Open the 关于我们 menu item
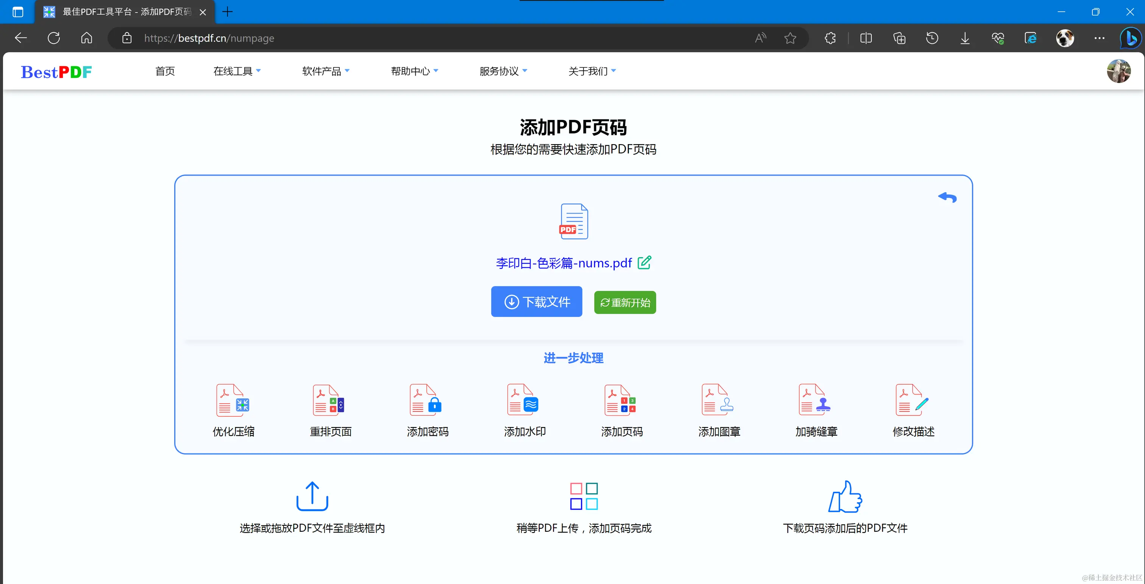This screenshot has height=584, width=1145. click(592, 71)
